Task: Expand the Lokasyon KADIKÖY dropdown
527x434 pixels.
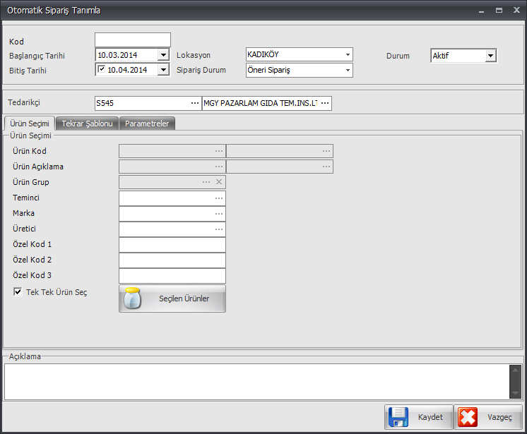Action: pos(348,55)
